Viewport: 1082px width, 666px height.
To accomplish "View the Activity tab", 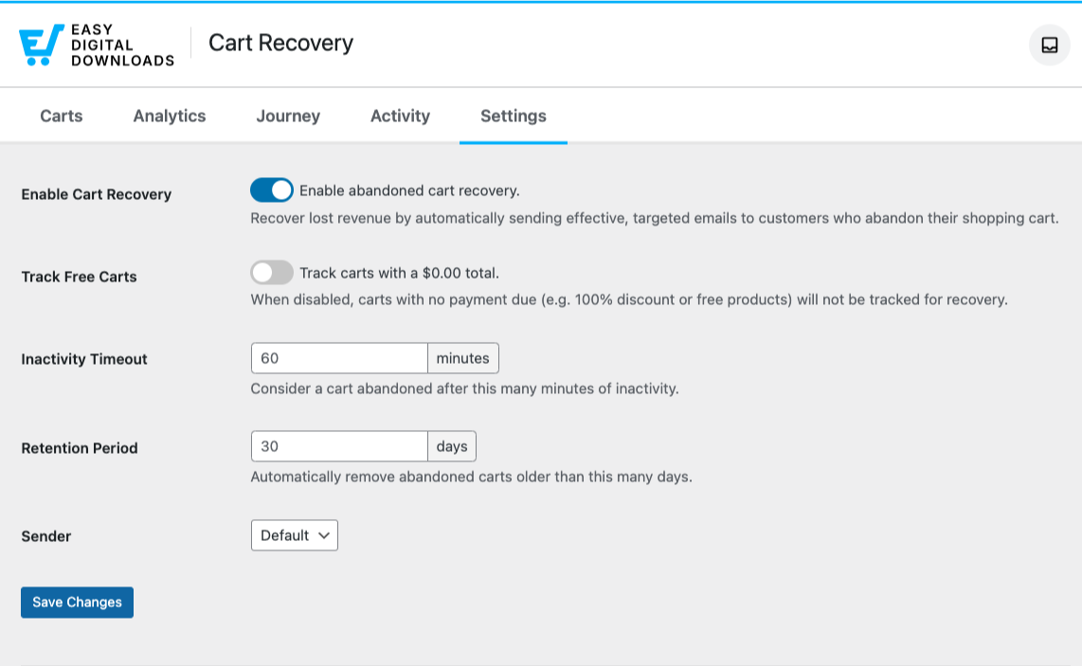I will click(x=400, y=116).
